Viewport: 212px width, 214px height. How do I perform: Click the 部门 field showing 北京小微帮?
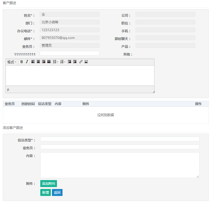point(69,22)
